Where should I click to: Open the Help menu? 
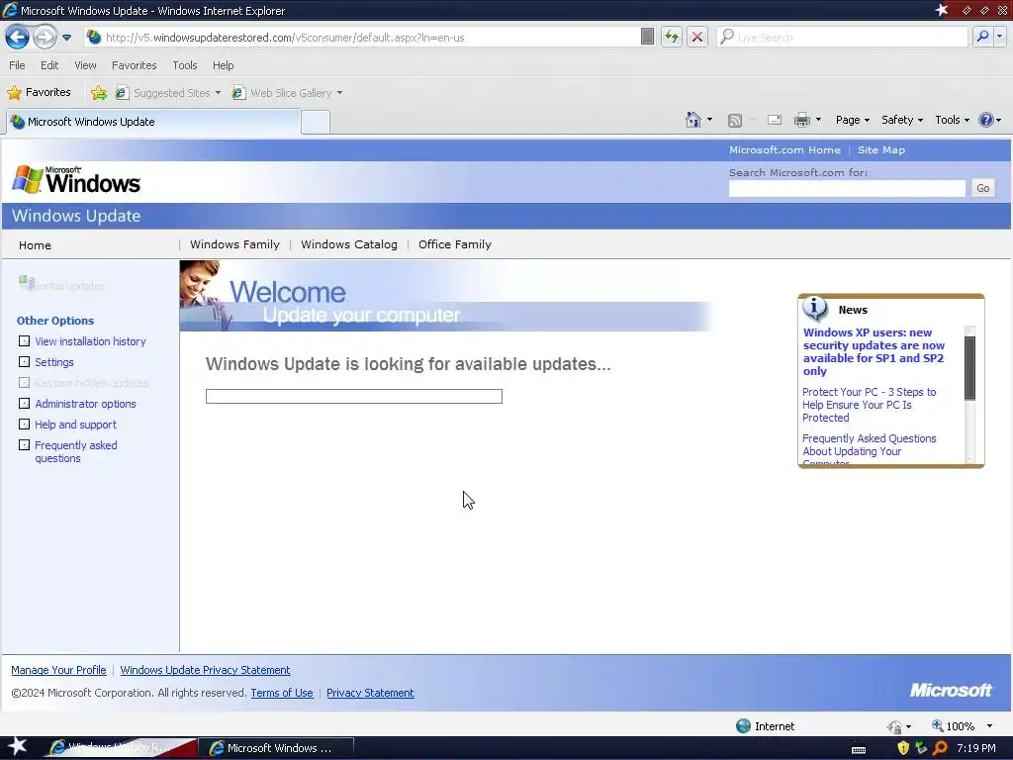click(x=223, y=65)
